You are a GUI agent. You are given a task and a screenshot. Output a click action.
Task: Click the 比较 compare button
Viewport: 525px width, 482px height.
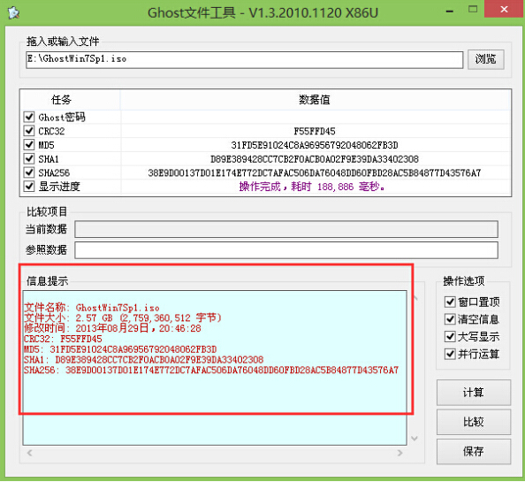474,422
